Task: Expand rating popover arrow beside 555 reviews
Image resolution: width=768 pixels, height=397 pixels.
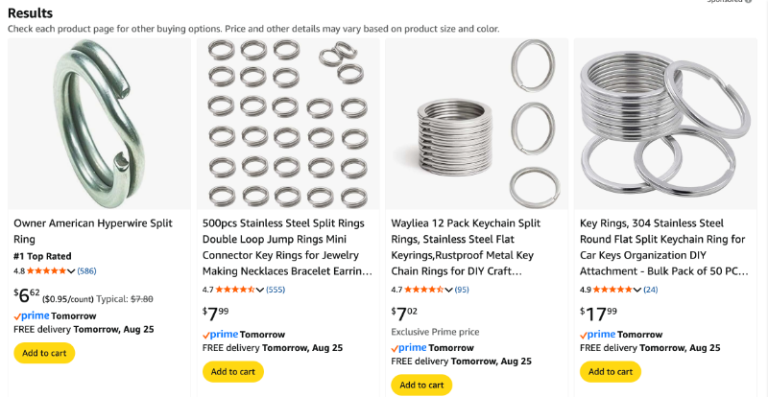Action: [x=261, y=290]
